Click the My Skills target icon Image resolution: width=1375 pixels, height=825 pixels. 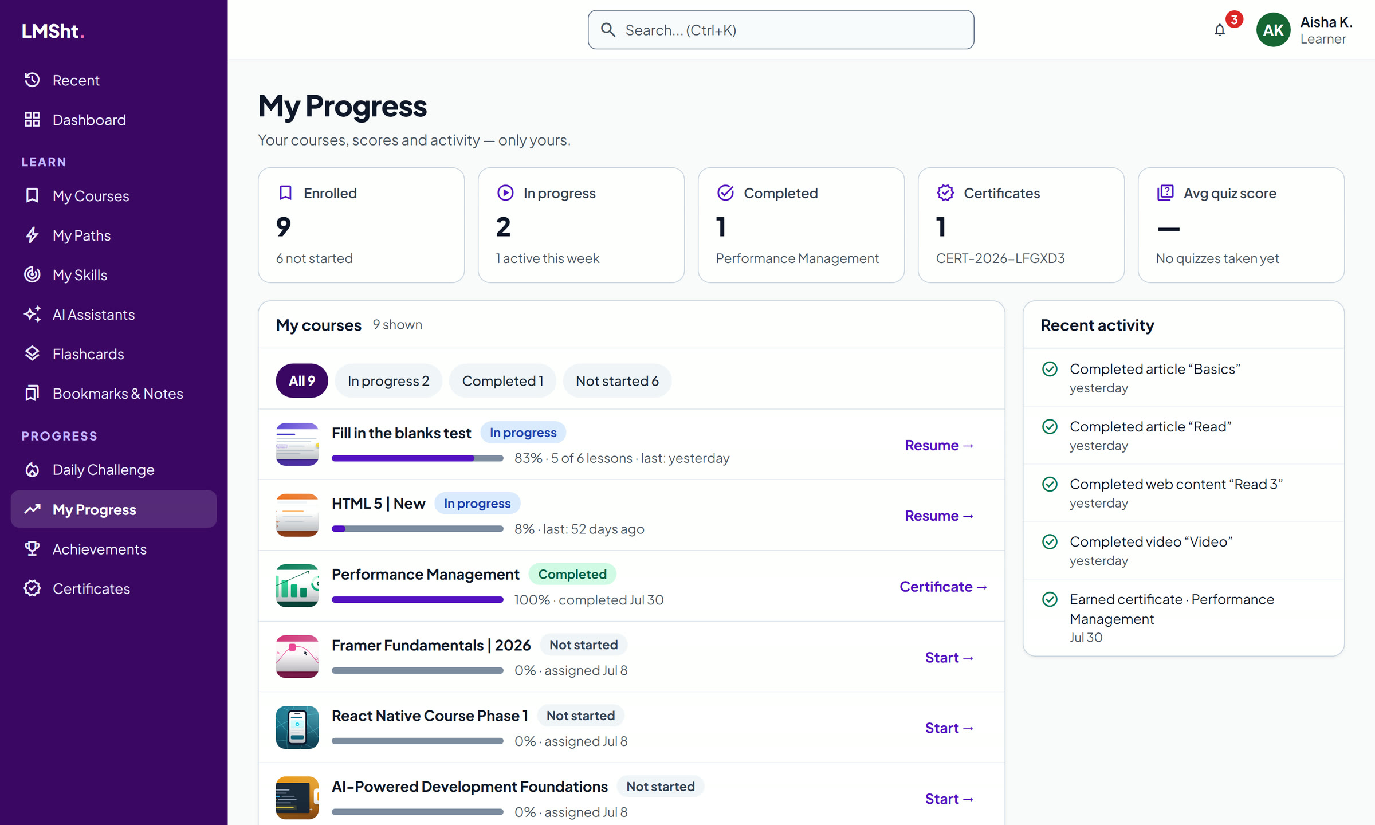(x=32, y=275)
